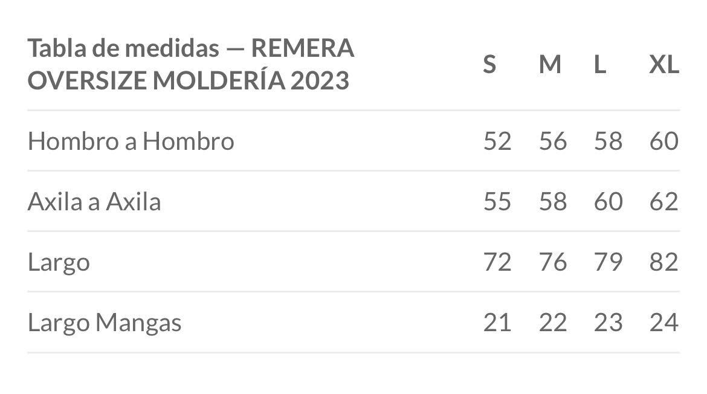Viewport: 707px width, 394px height.
Task: Select the XL size column header
Action: [664, 64]
